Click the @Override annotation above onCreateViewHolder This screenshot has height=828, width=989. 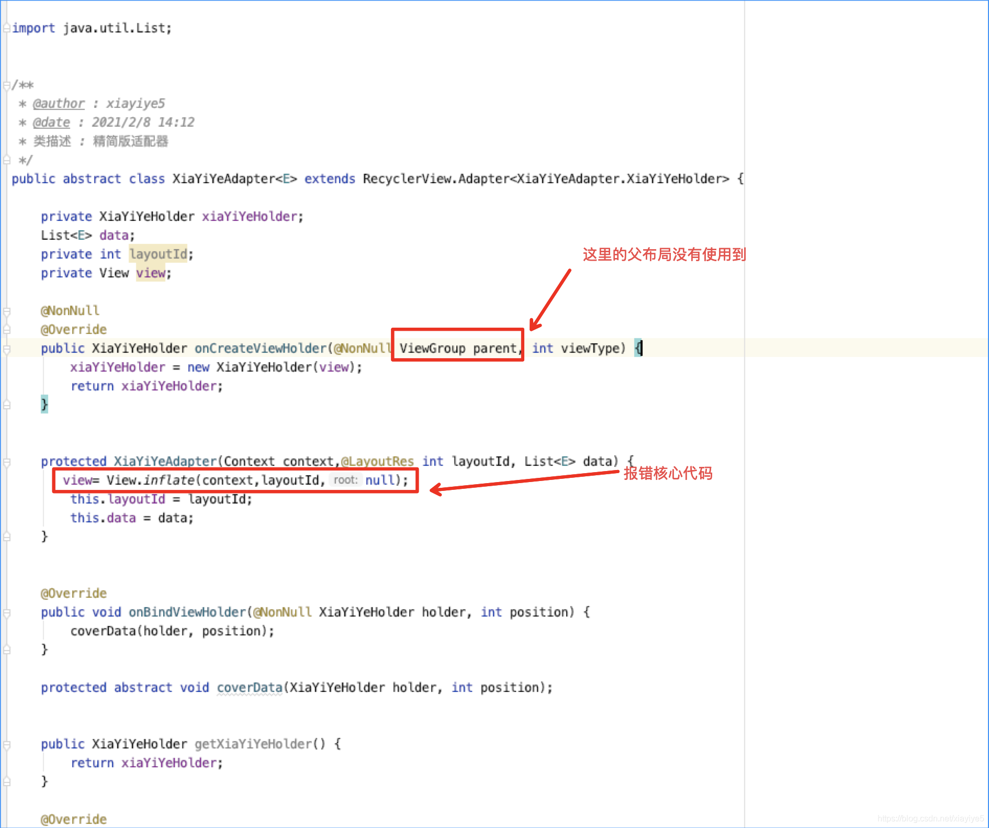point(74,330)
